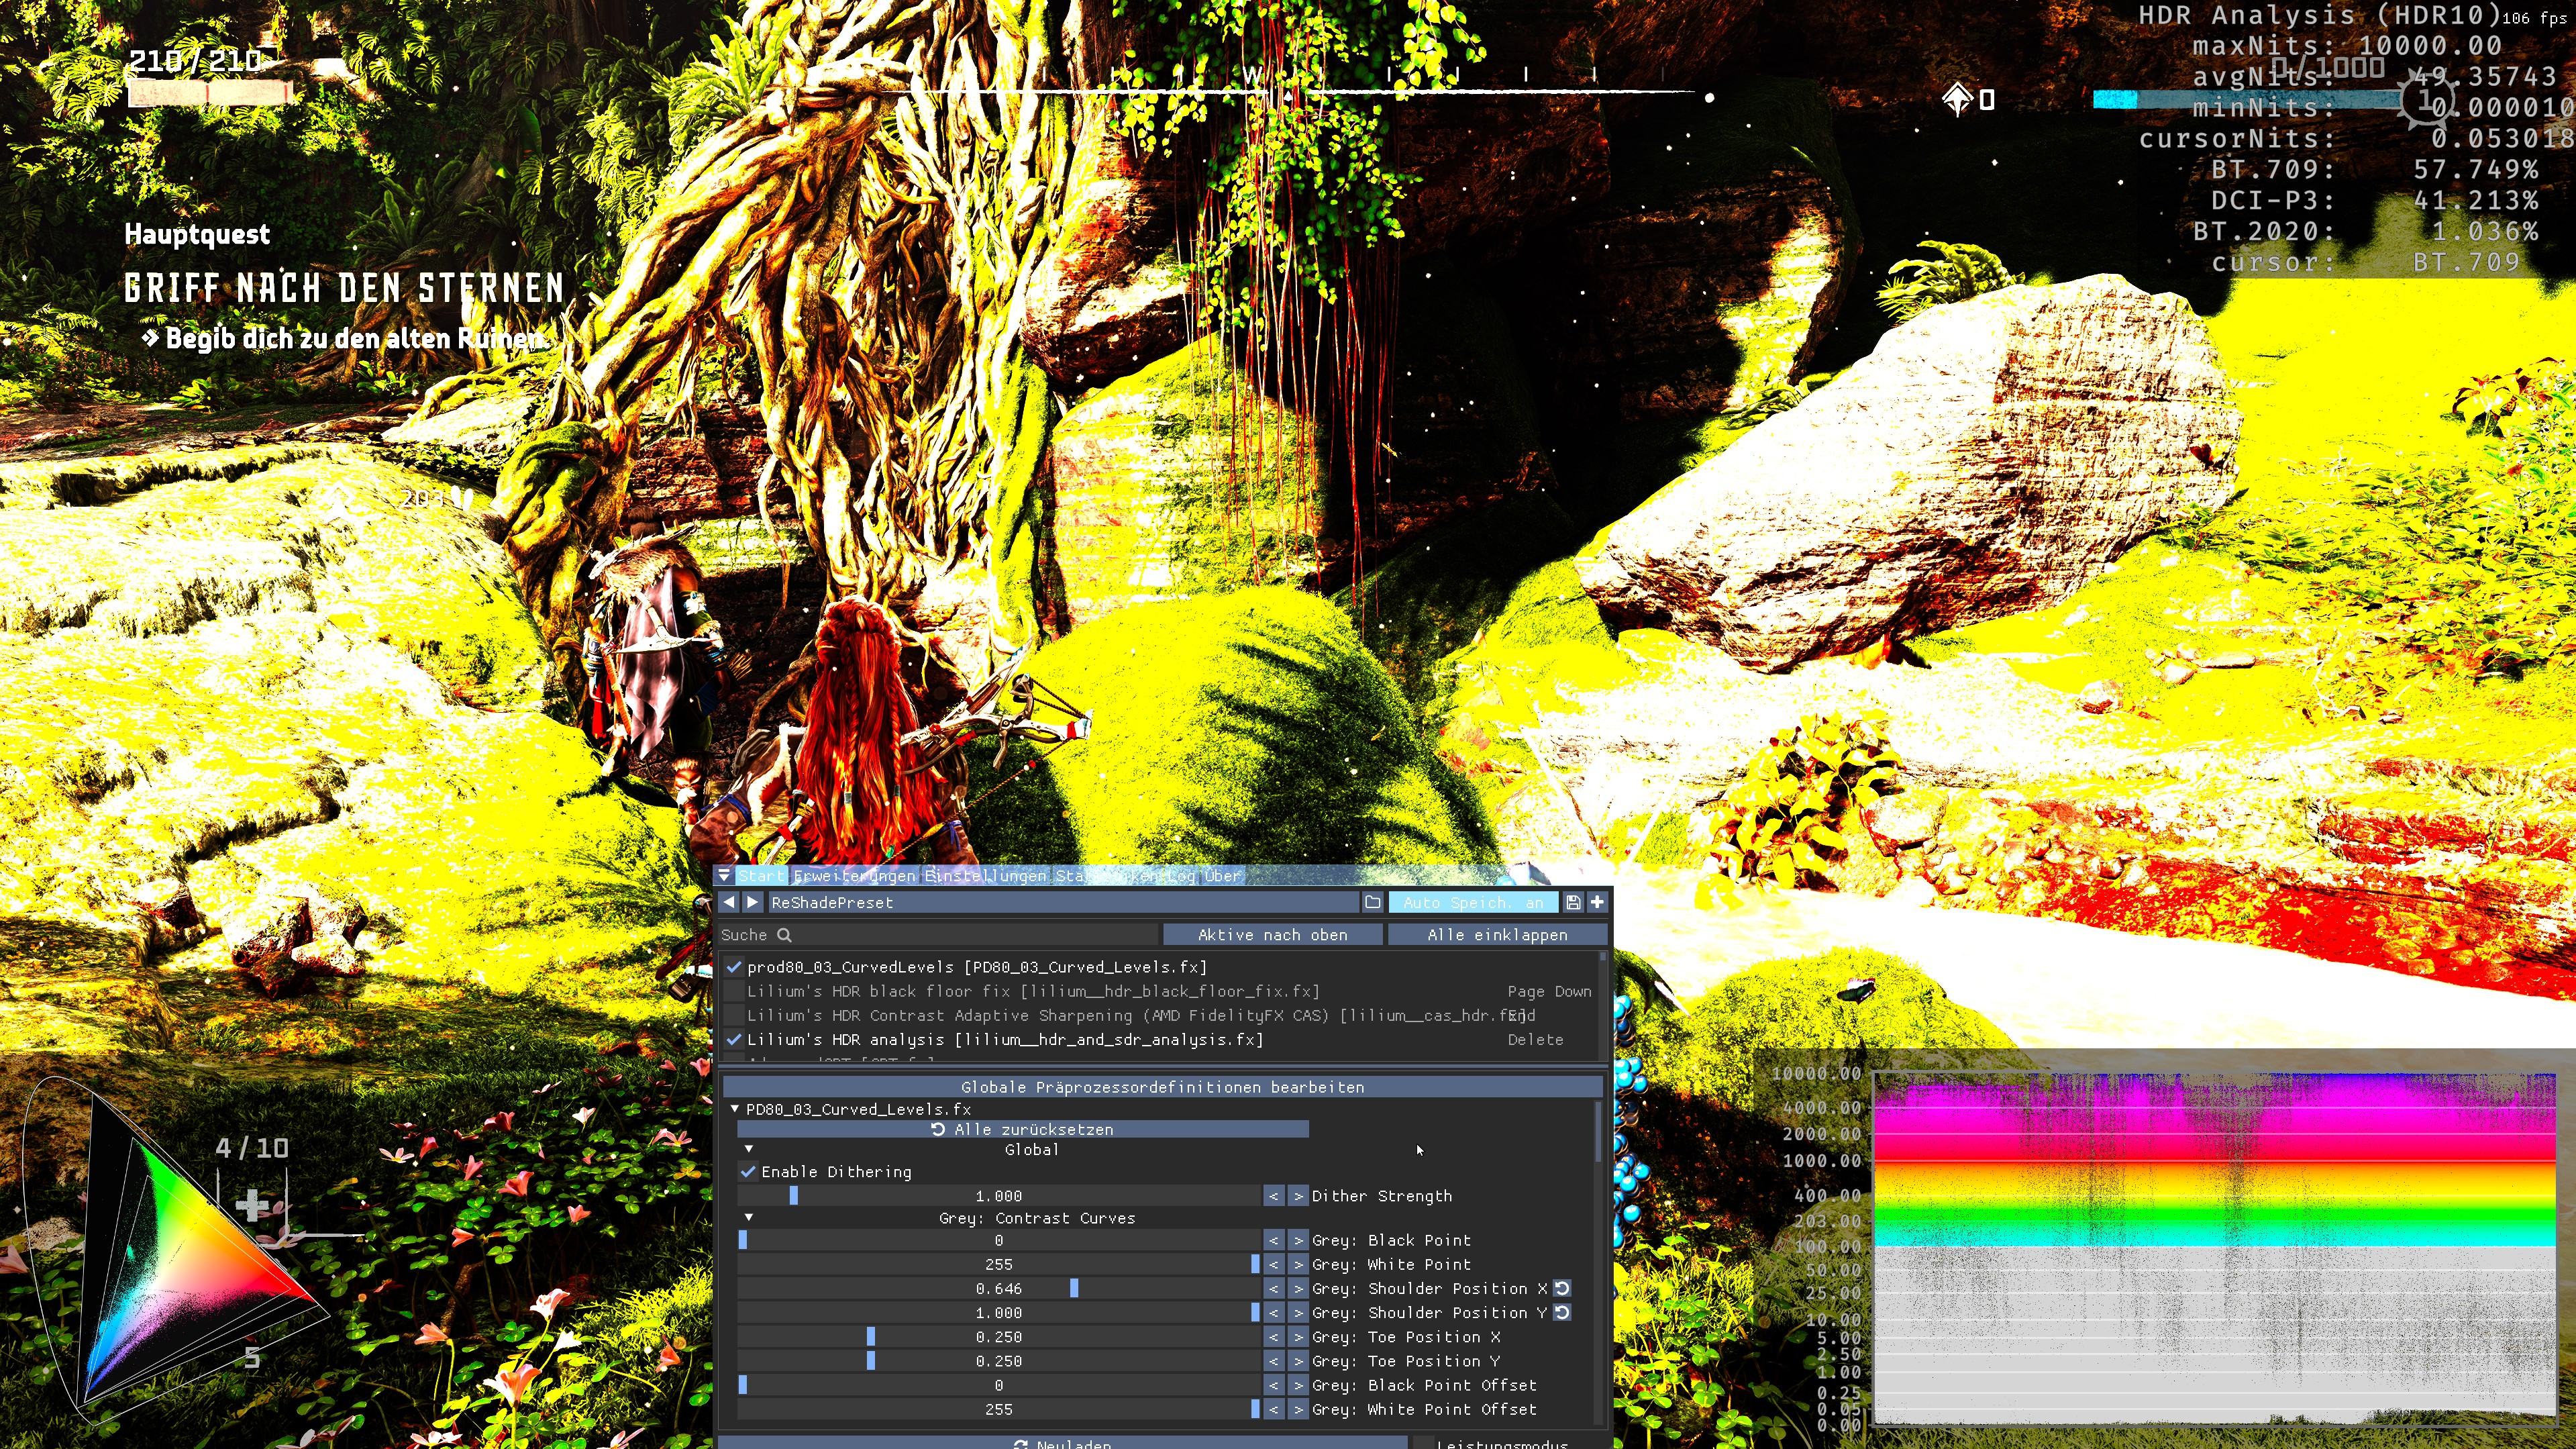Increase Grey: Black Point with >
This screenshot has width=2576, height=1449.
point(1298,1240)
